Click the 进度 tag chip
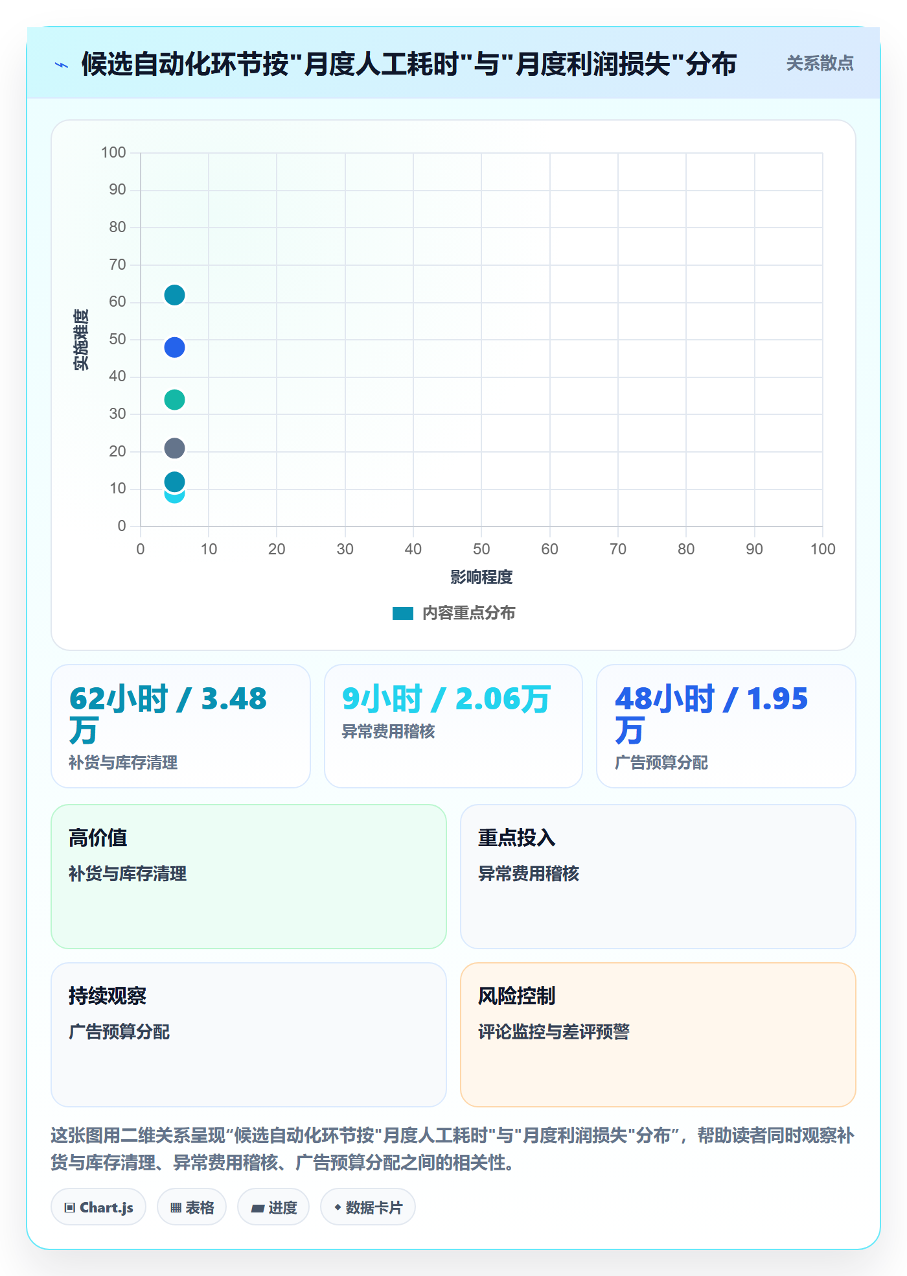This screenshot has width=907, height=1276. [x=273, y=1207]
